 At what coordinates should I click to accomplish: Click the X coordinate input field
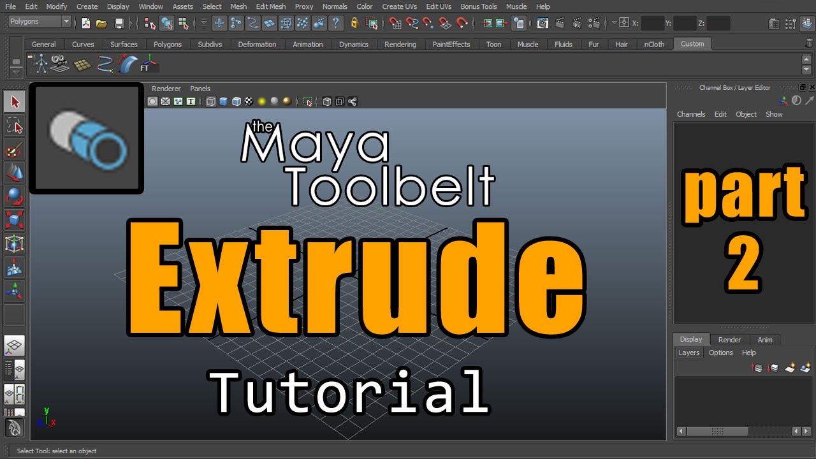click(652, 23)
